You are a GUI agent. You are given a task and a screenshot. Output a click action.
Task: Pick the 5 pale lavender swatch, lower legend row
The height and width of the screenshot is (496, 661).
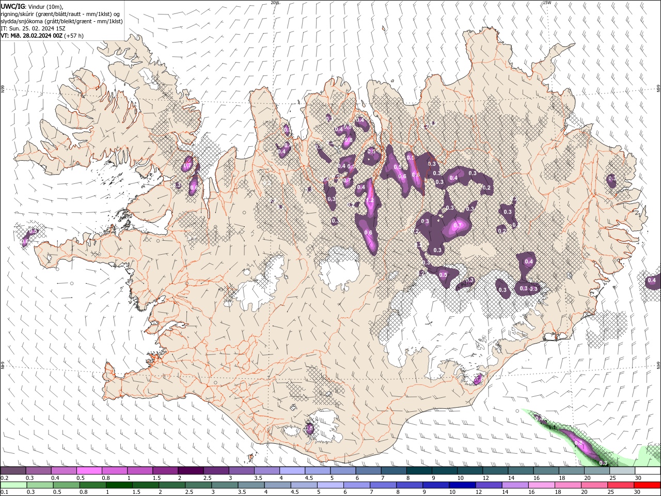pyautogui.click(x=330, y=485)
